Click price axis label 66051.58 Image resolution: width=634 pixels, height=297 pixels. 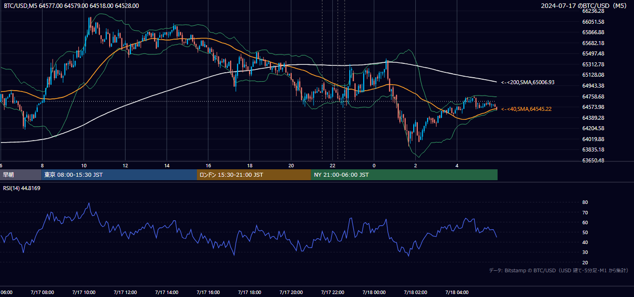point(593,22)
